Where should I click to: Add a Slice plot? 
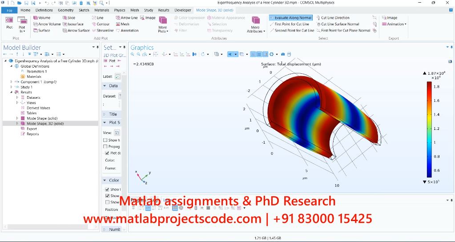(69, 18)
